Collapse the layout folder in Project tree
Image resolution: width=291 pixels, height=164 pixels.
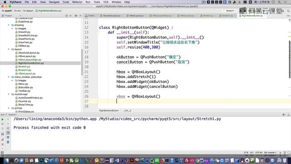click(x=9, y=49)
